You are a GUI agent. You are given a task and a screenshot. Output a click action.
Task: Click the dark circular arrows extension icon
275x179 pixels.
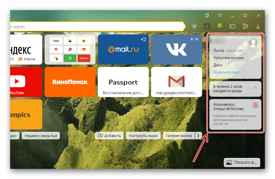(207, 26)
